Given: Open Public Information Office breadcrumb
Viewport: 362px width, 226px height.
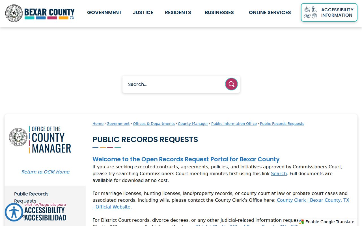Looking at the screenshot, I should (x=234, y=124).
